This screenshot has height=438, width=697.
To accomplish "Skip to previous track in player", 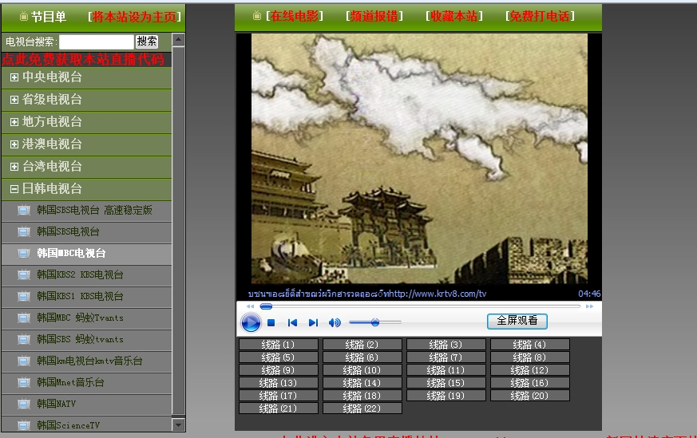I will (292, 323).
